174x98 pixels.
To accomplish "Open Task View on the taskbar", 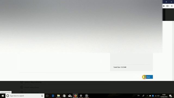I will pyautogui.click(x=47, y=96).
